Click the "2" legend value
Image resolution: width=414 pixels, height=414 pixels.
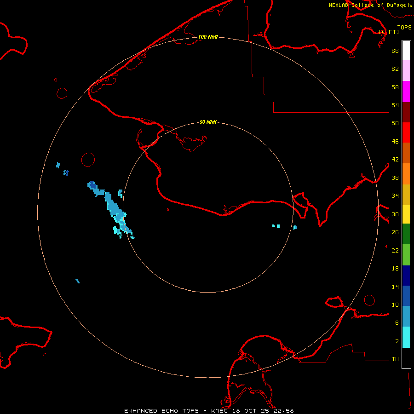[x=397, y=341]
